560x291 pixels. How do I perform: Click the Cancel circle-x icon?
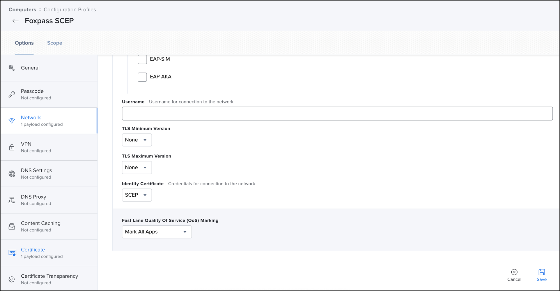point(514,272)
